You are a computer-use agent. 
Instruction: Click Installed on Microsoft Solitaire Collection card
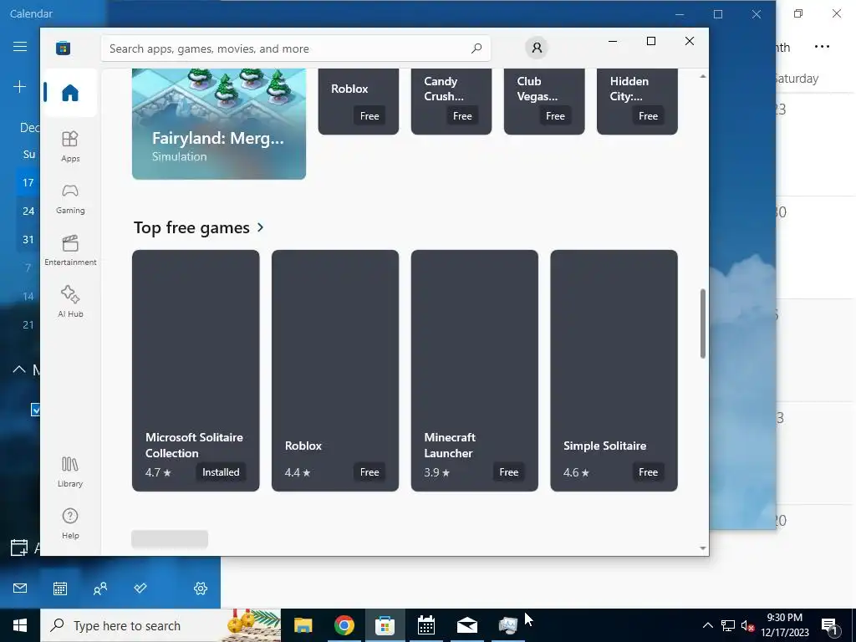tap(221, 472)
